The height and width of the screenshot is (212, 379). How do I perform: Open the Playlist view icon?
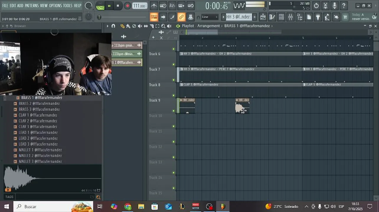click(263, 17)
